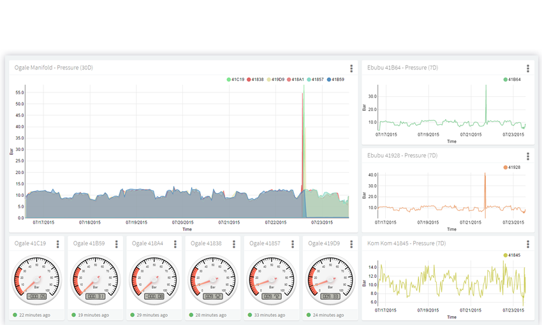
Task: Click three-dot menu on Ogale 418A4 gauge
Action: (x=175, y=244)
